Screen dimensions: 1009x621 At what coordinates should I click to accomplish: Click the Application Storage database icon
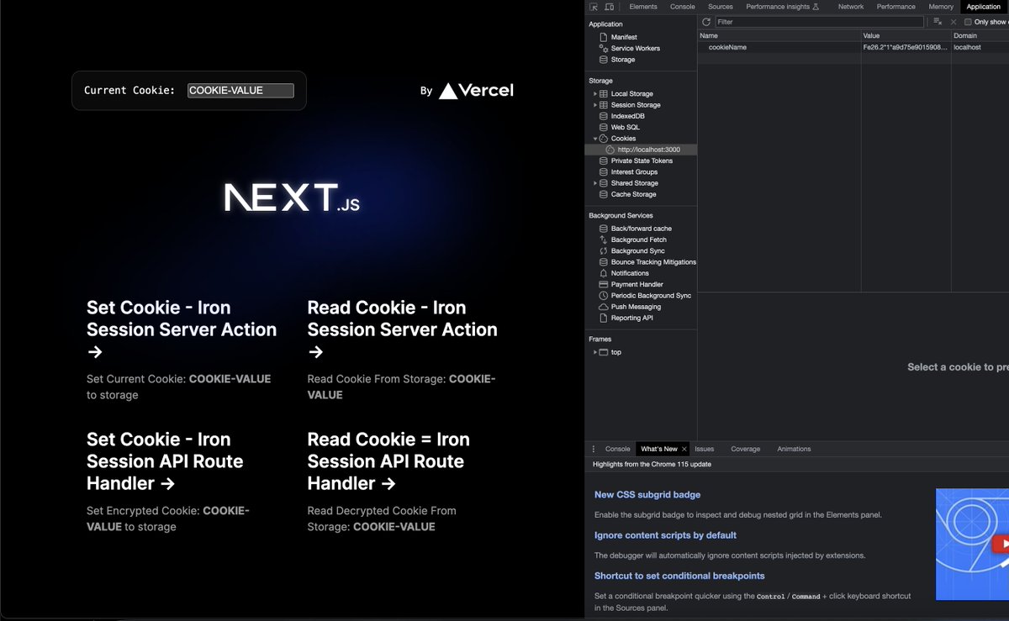tap(604, 60)
